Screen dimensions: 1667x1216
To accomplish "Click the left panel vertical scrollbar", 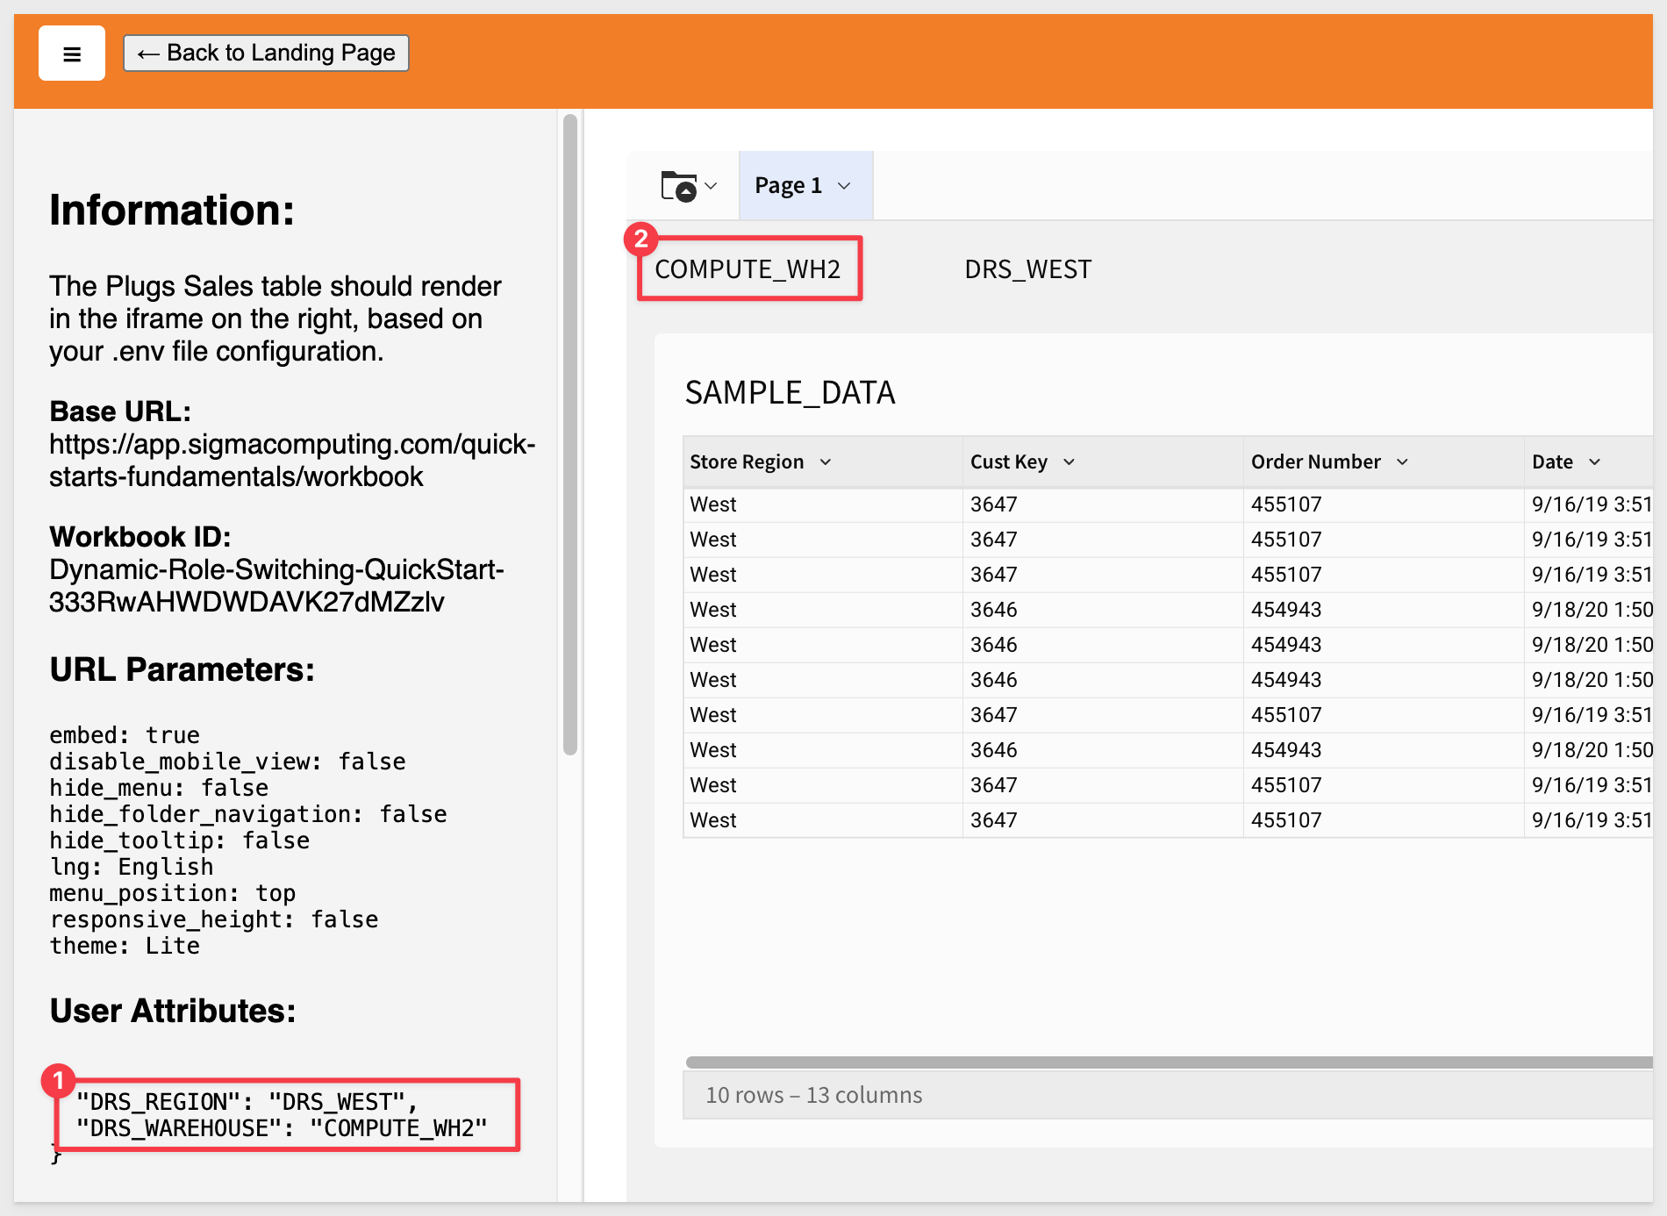I will pos(570,434).
